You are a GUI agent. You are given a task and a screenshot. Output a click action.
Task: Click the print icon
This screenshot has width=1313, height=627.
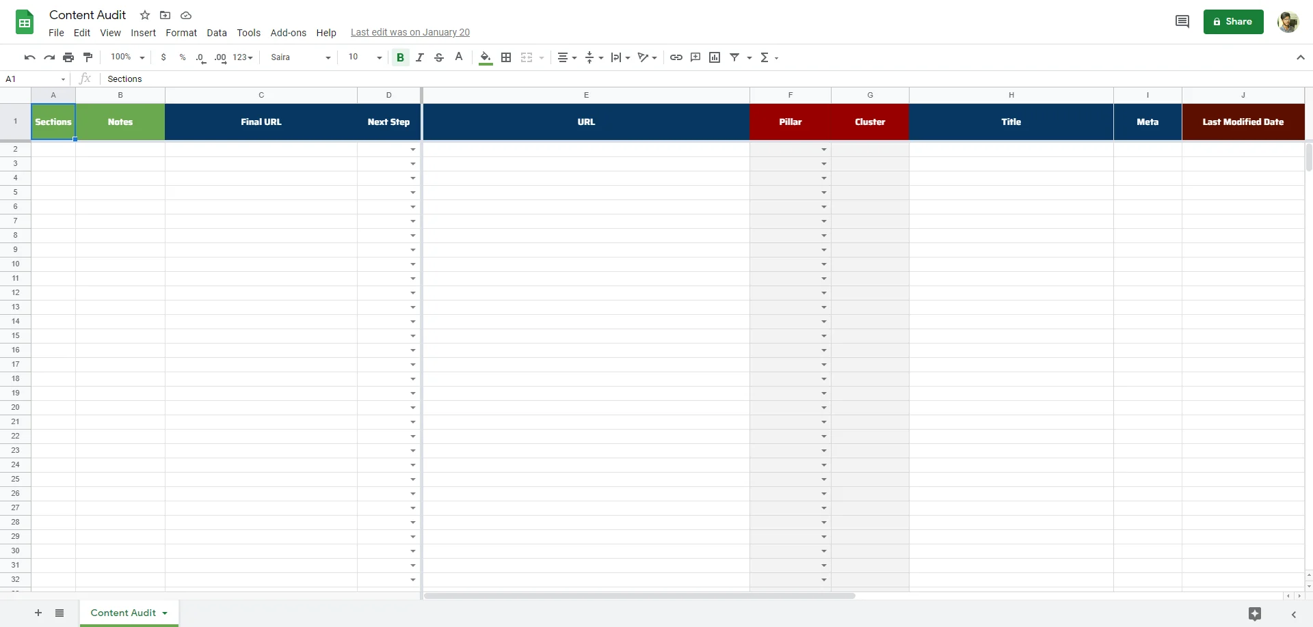68,57
